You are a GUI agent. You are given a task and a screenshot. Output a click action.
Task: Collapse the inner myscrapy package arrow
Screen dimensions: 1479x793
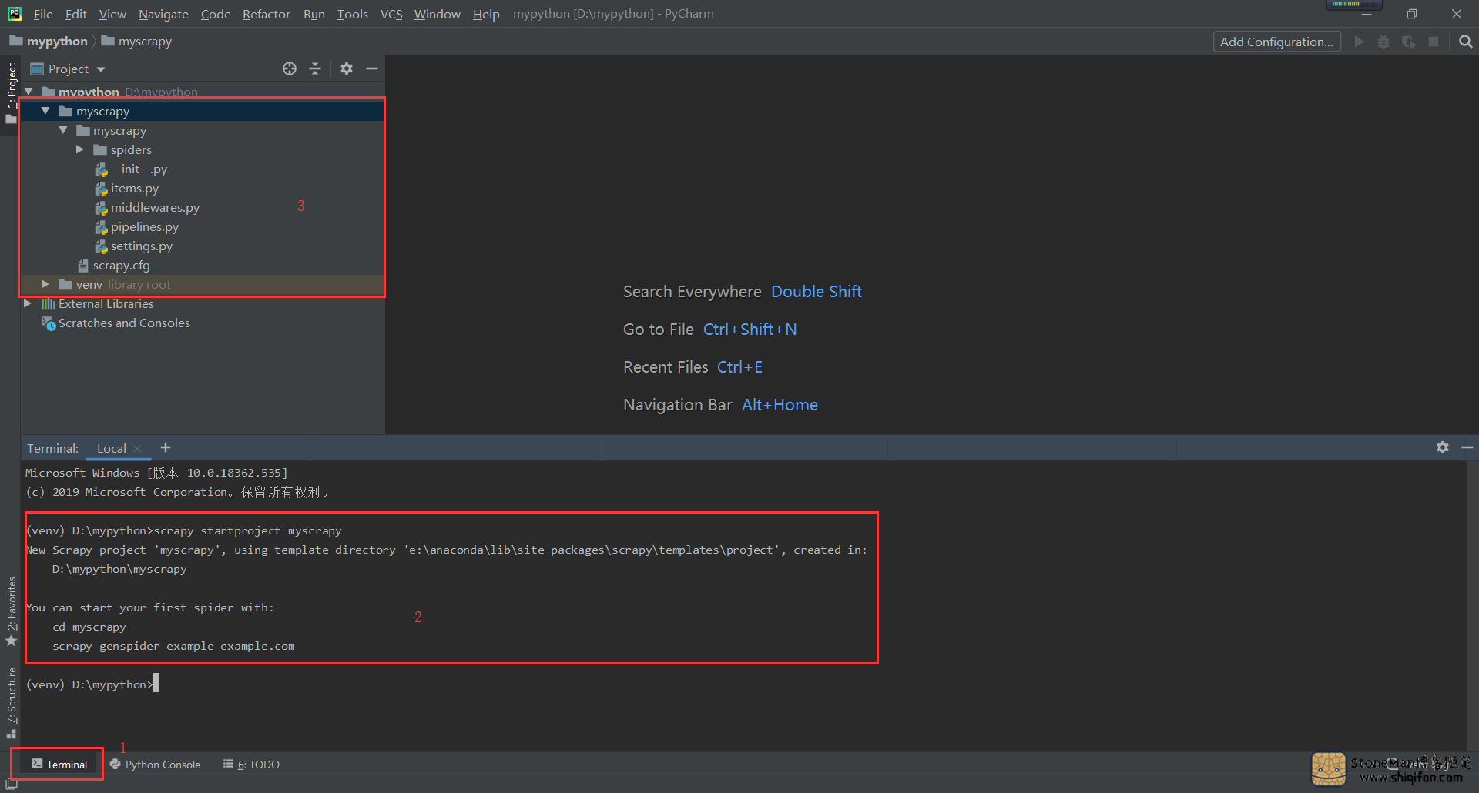click(x=63, y=130)
